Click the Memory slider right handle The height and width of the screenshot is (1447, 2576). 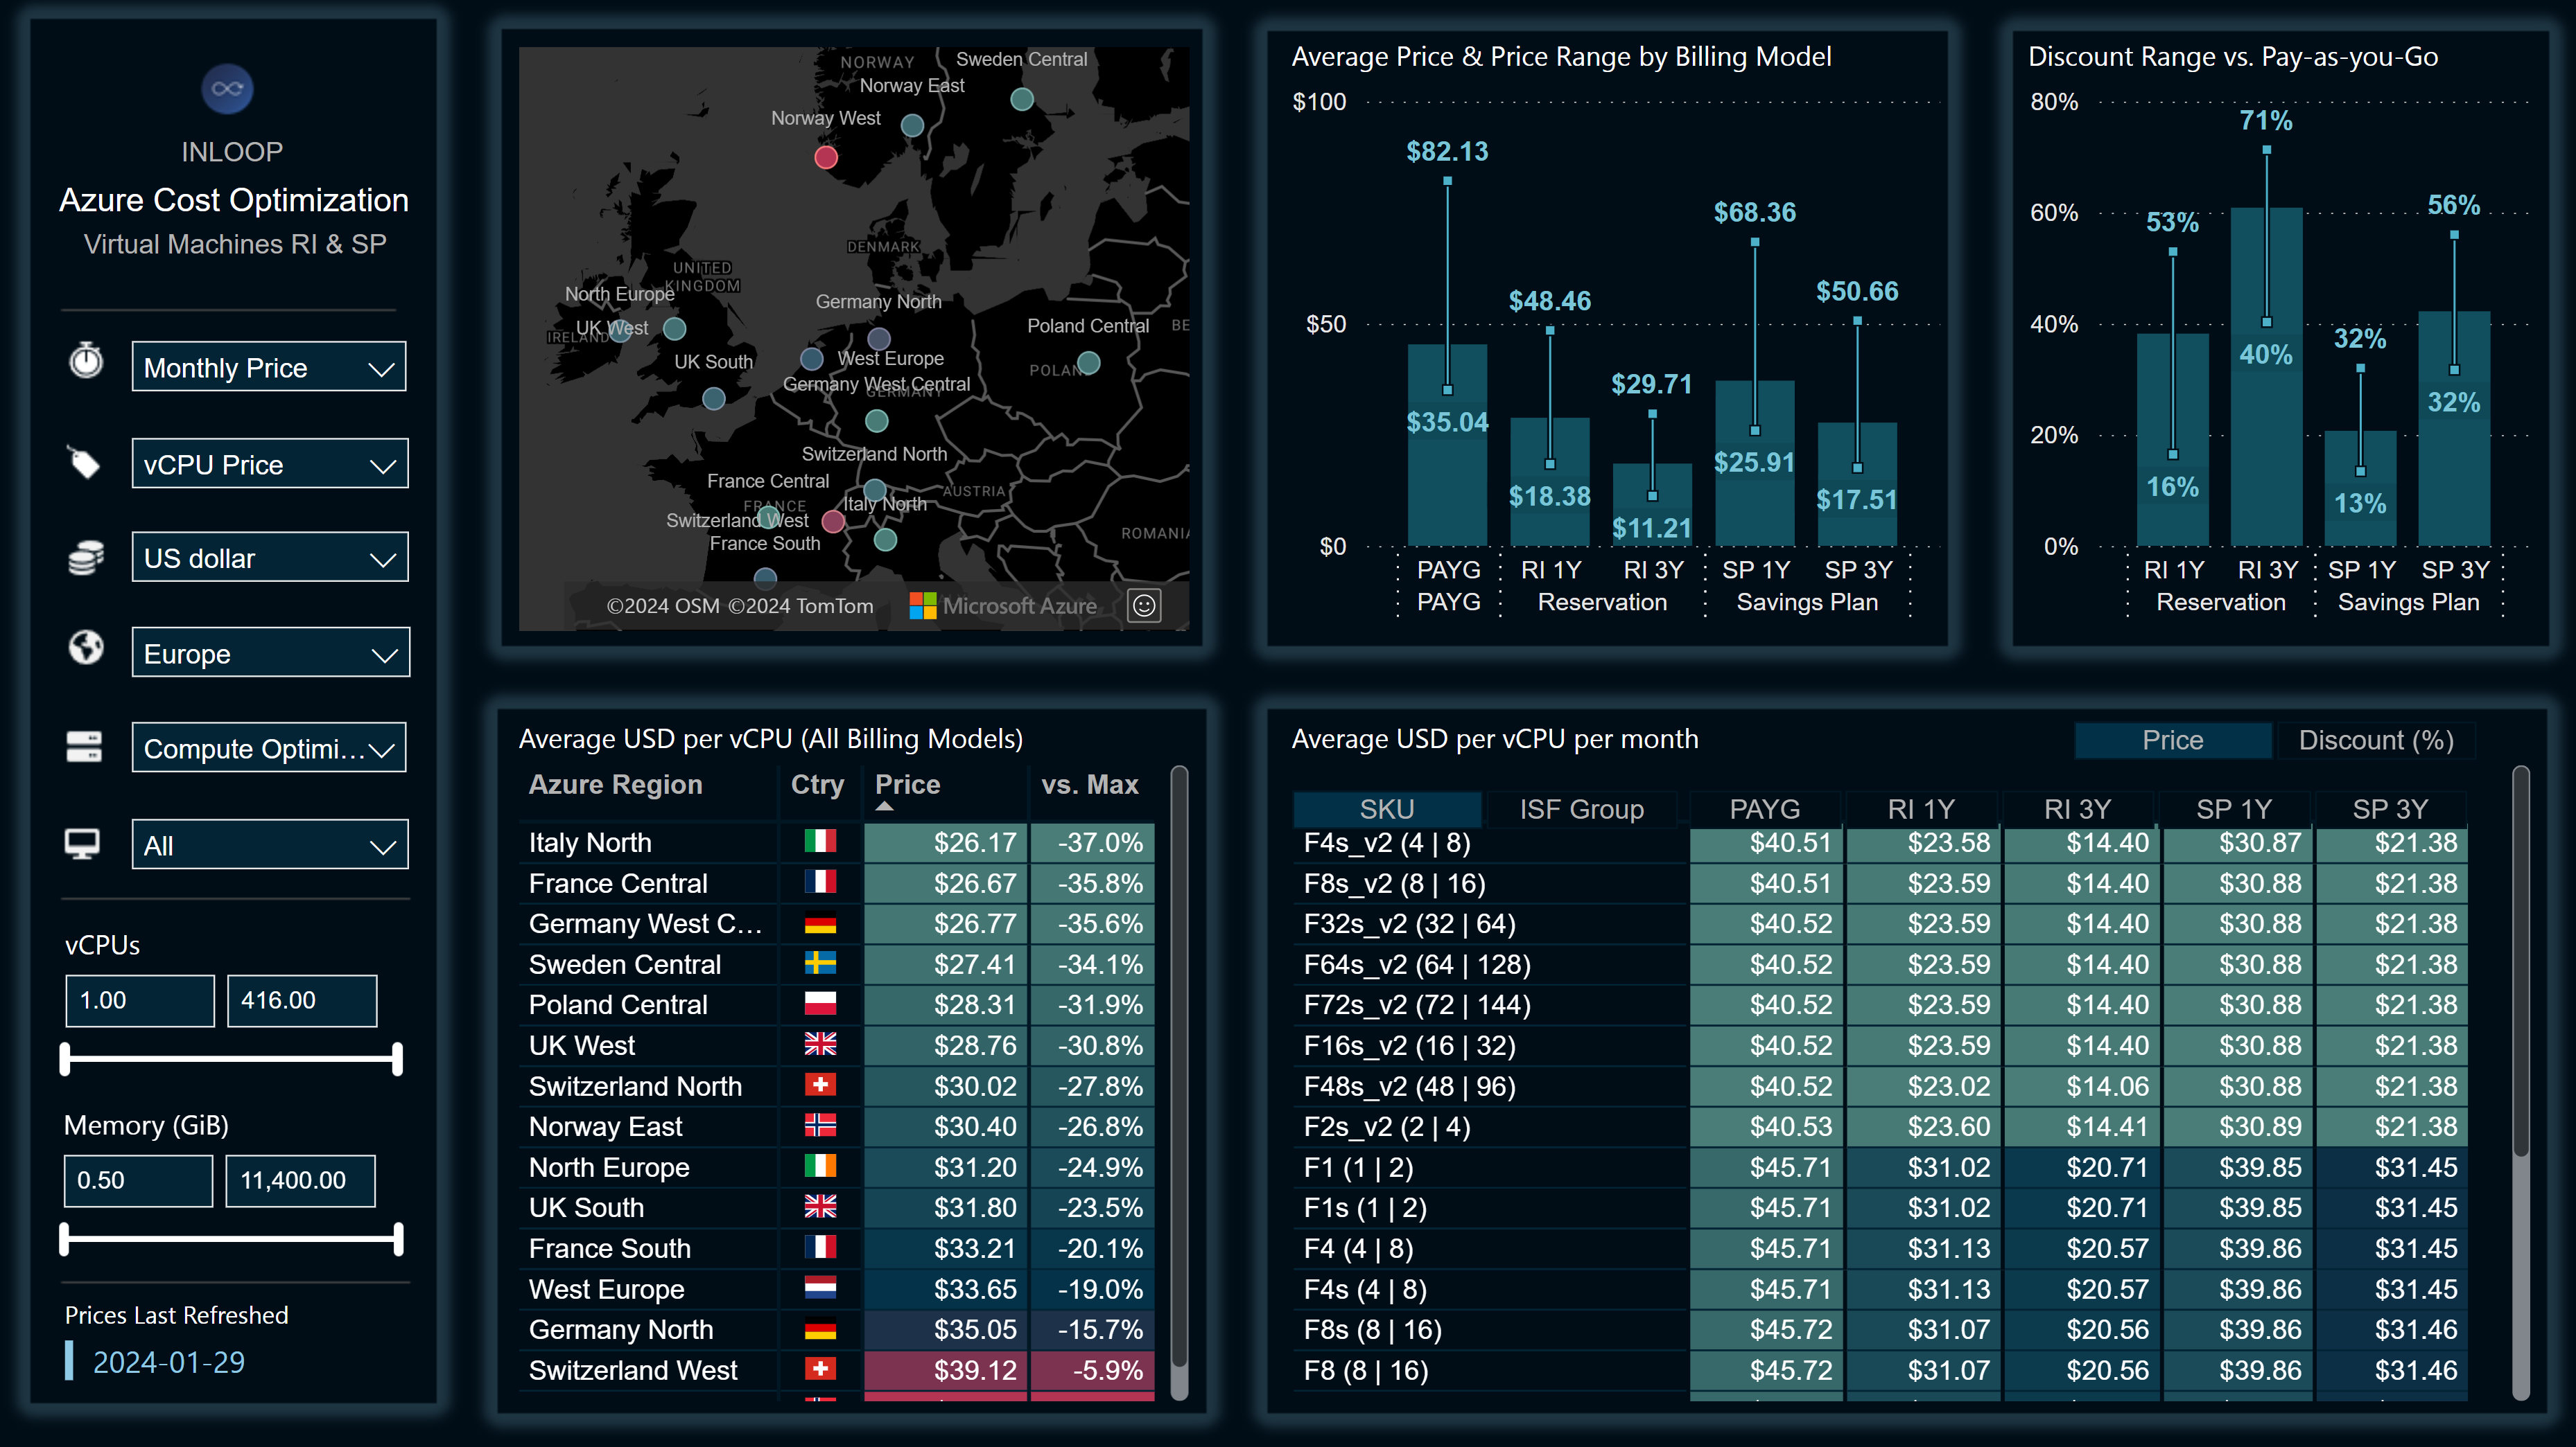(x=398, y=1239)
